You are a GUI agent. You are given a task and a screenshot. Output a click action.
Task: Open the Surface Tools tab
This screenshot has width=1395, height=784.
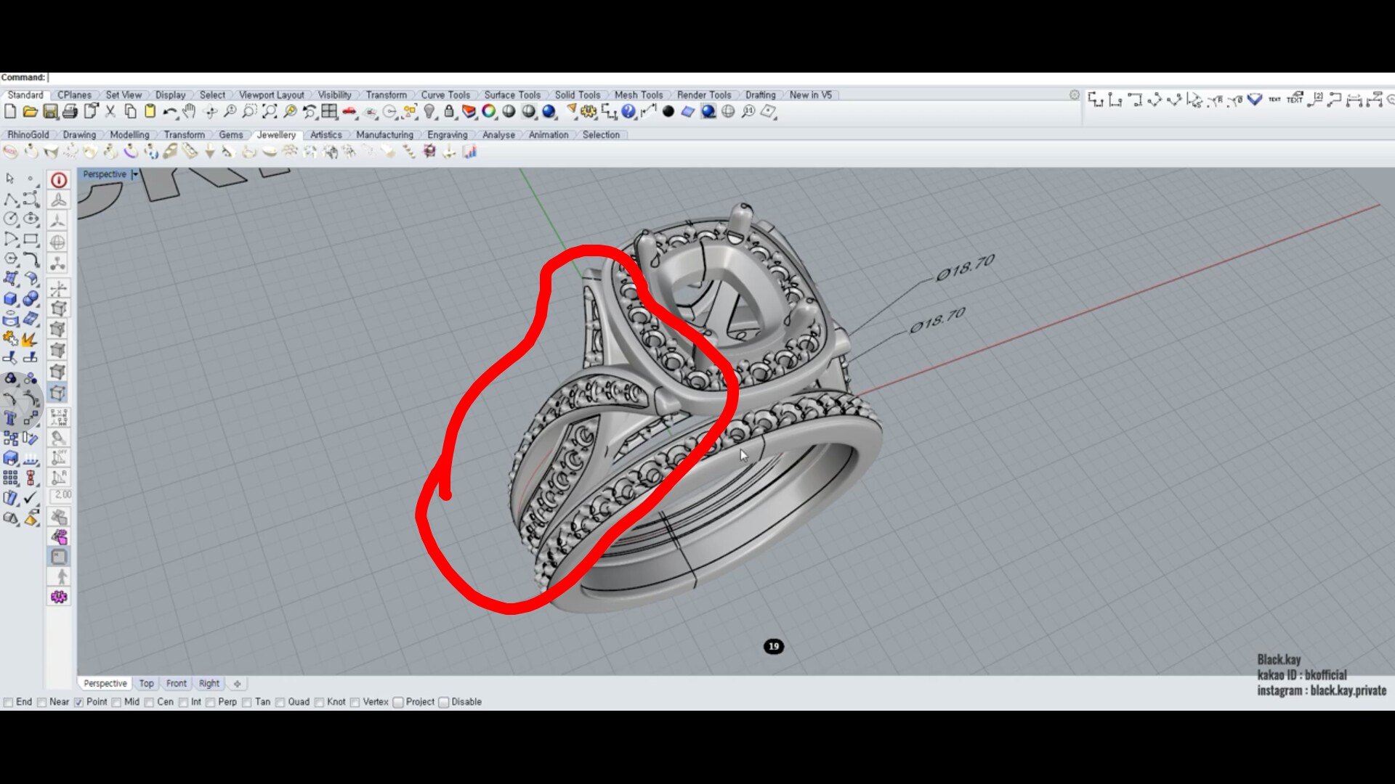point(512,95)
